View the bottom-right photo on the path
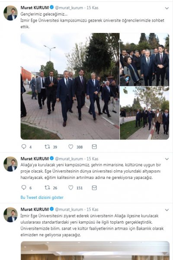This screenshot has height=260, width=173. pos(144,113)
